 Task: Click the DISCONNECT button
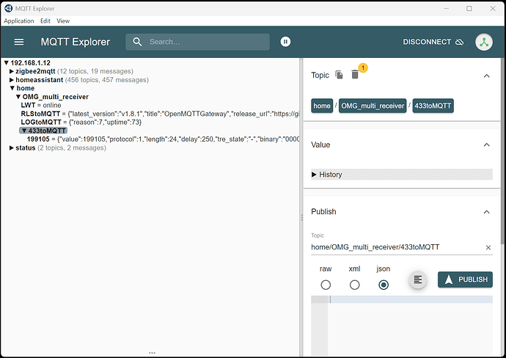click(433, 42)
